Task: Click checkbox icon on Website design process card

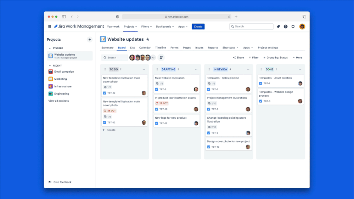Action: click(x=260, y=101)
